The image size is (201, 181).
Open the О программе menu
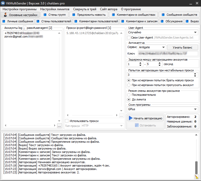coord(131,9)
